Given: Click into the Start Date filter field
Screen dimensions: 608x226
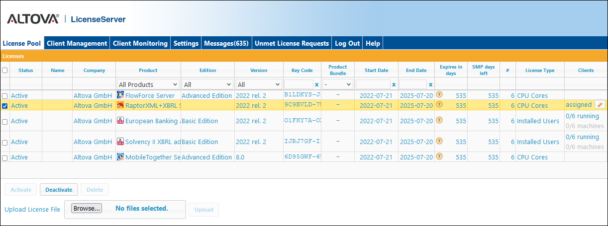Looking at the screenshot, I should (373, 84).
